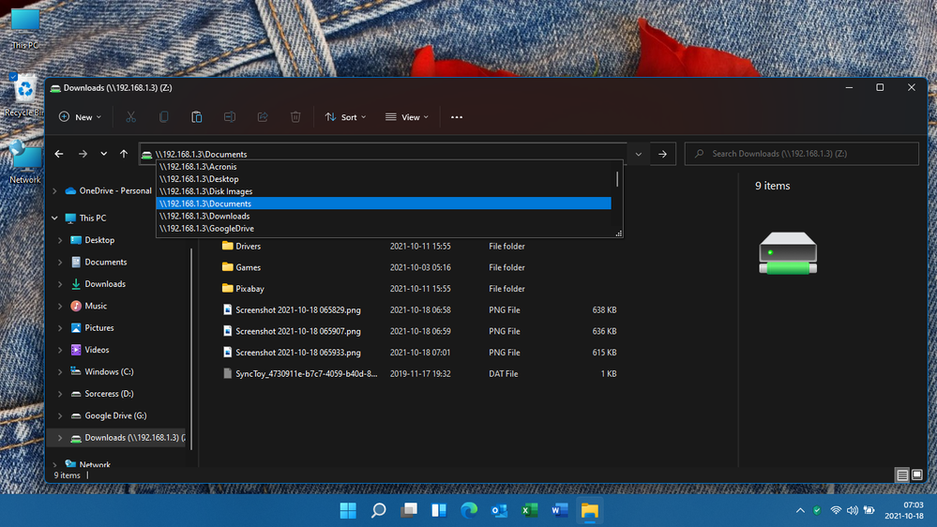Viewport: 937px width, 527px height.
Task: Click the address bar path field
Action: pyautogui.click(x=383, y=154)
